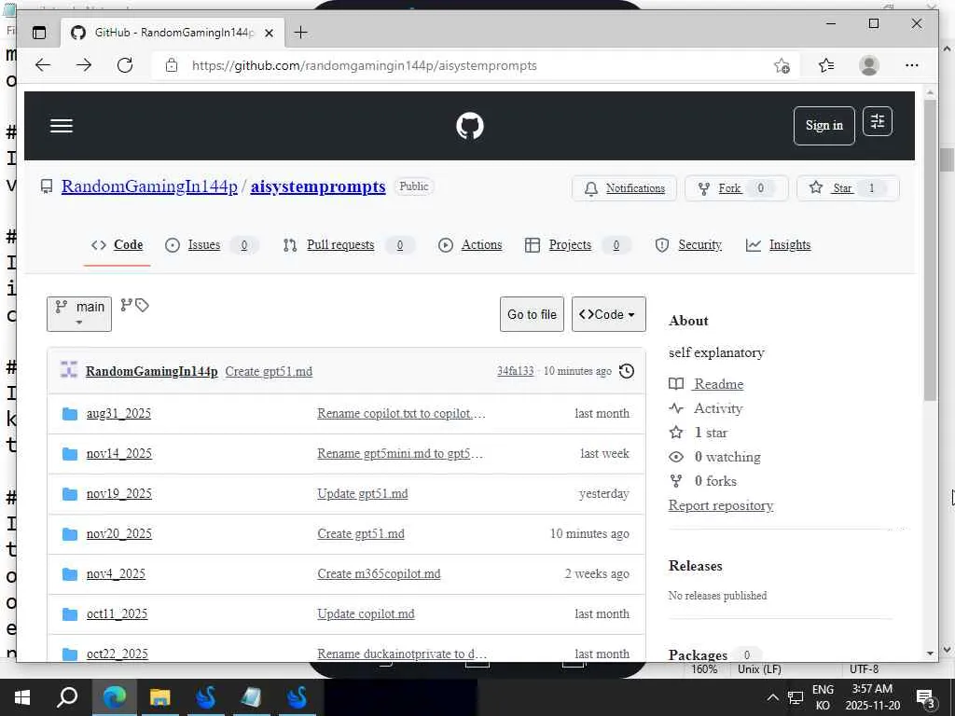Open the nov20_2025 folder
Screen dimensions: 955x716
click(x=118, y=534)
